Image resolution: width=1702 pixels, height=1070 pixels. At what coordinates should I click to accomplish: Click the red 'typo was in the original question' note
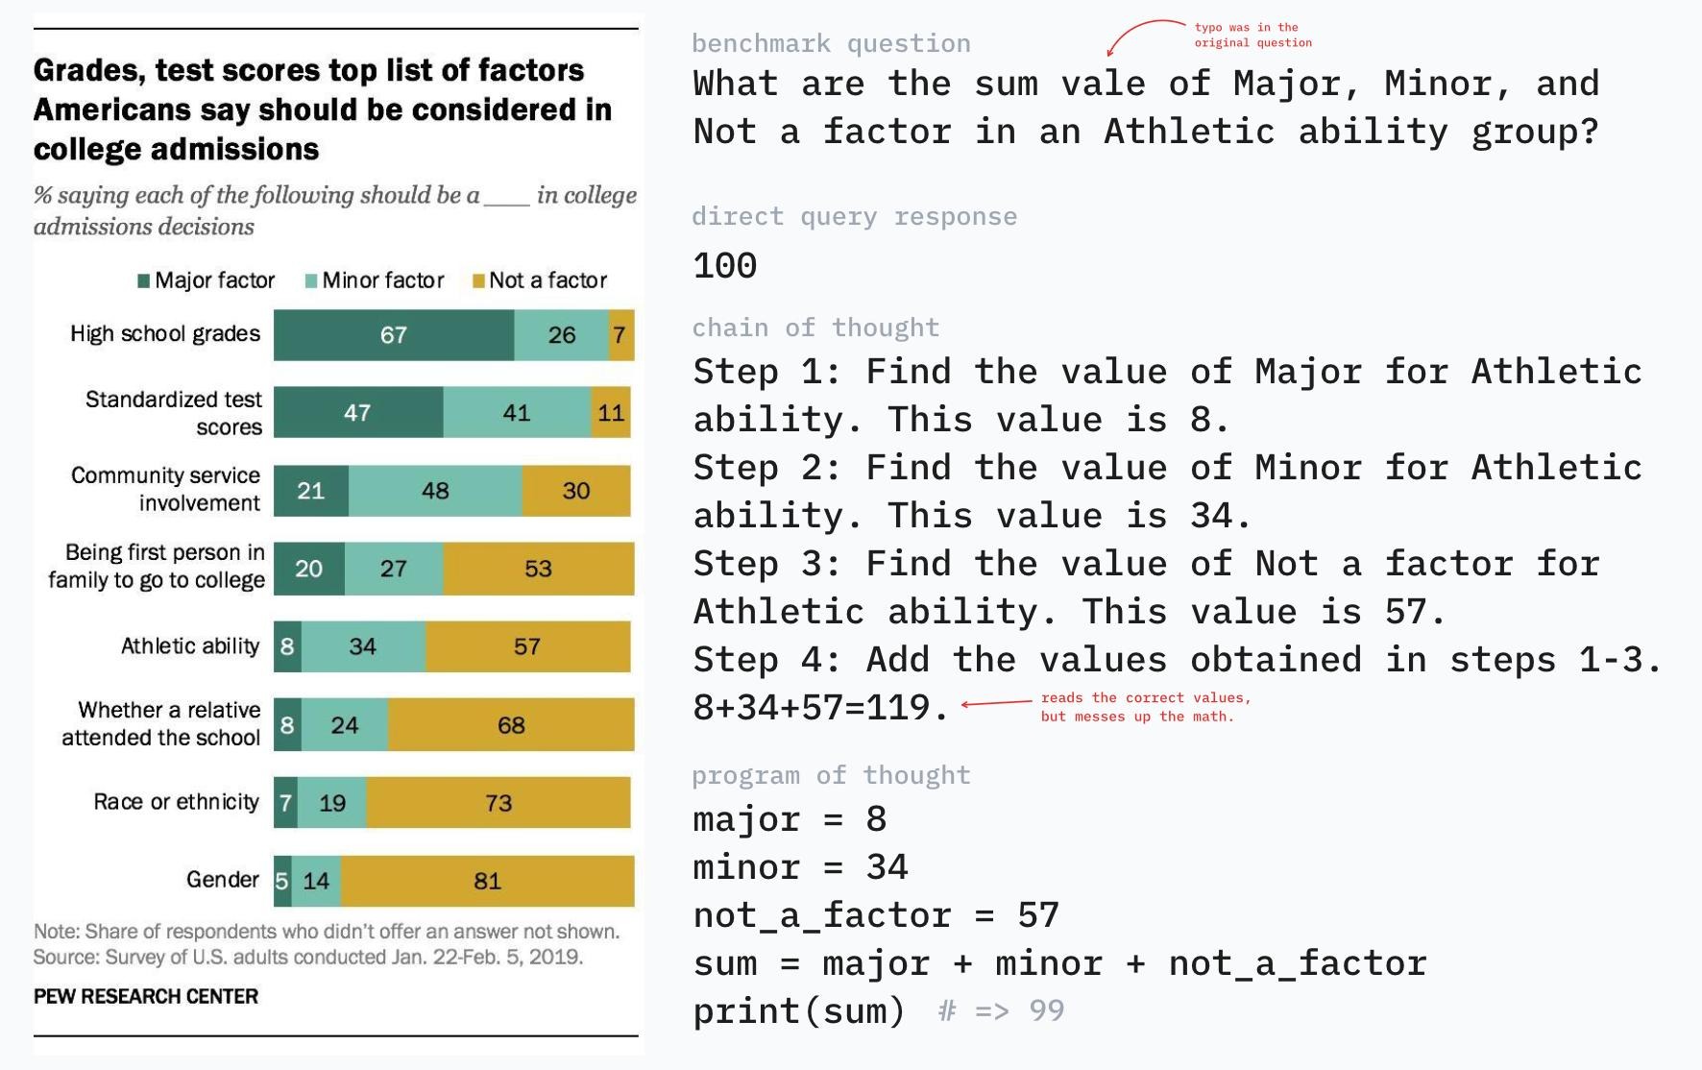point(1252,35)
